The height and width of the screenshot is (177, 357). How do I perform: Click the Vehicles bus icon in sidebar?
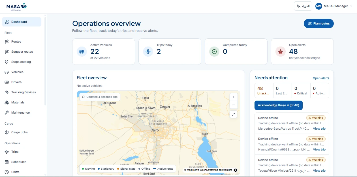click(7, 72)
